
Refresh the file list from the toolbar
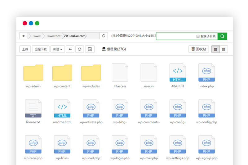[x=80, y=49]
